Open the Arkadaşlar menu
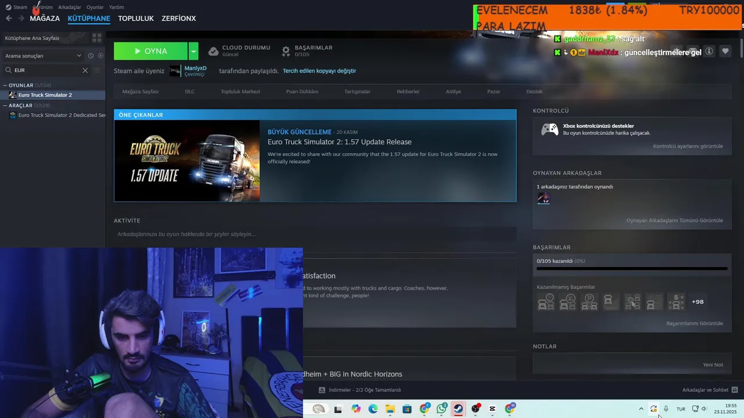The image size is (744, 418). pyautogui.click(x=70, y=7)
